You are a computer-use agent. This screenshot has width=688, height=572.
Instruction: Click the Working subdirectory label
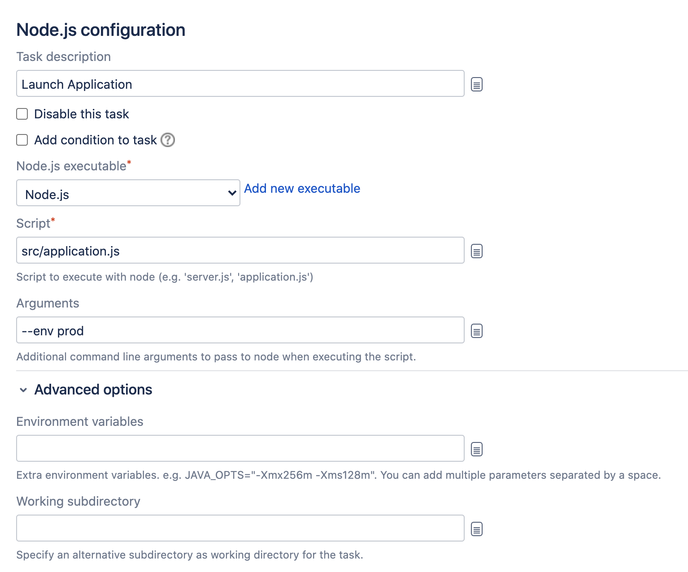click(x=78, y=502)
